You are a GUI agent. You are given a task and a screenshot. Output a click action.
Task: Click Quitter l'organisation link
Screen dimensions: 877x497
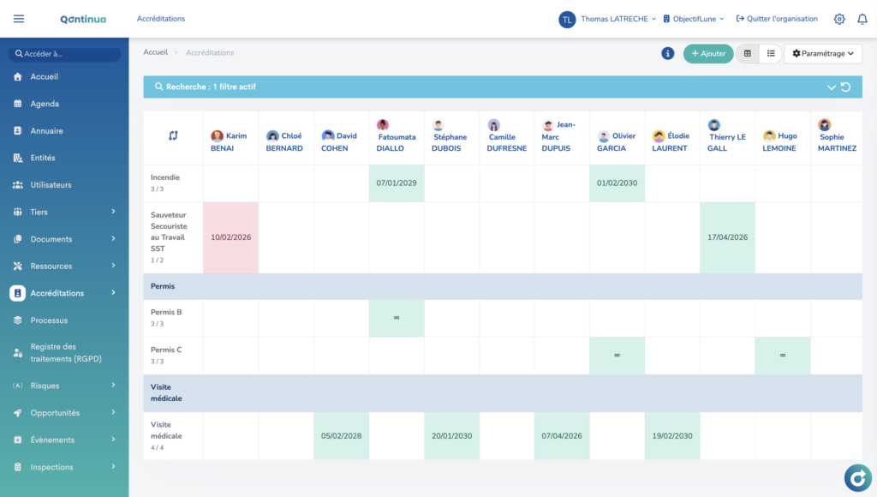click(x=777, y=19)
